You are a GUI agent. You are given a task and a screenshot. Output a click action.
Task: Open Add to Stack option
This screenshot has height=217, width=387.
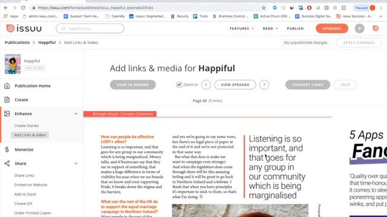(25, 194)
